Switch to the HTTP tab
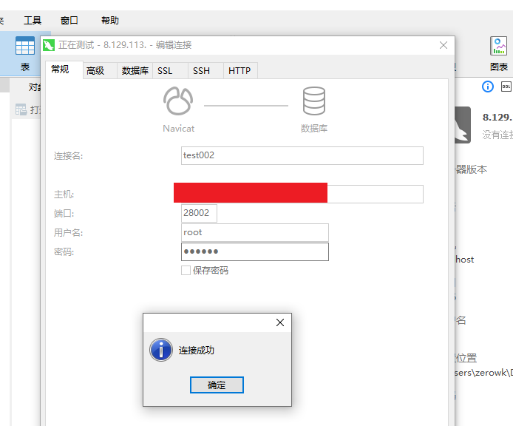Viewport: 513px width, 426px height. [x=240, y=70]
